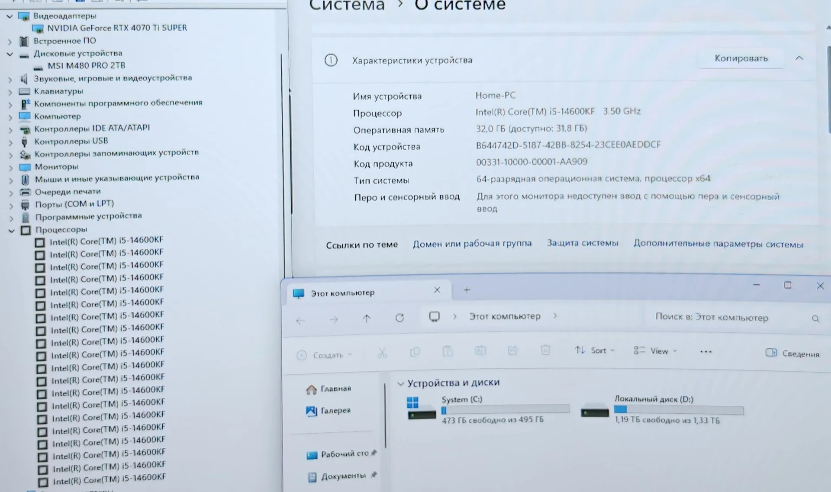Image resolution: width=831 pixels, height=492 pixels.
Task: Click the monitor icon in the address bar
Action: pyautogui.click(x=434, y=317)
